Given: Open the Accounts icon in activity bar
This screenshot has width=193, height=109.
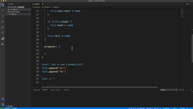Looking at the screenshot, I should click(x=3, y=99).
